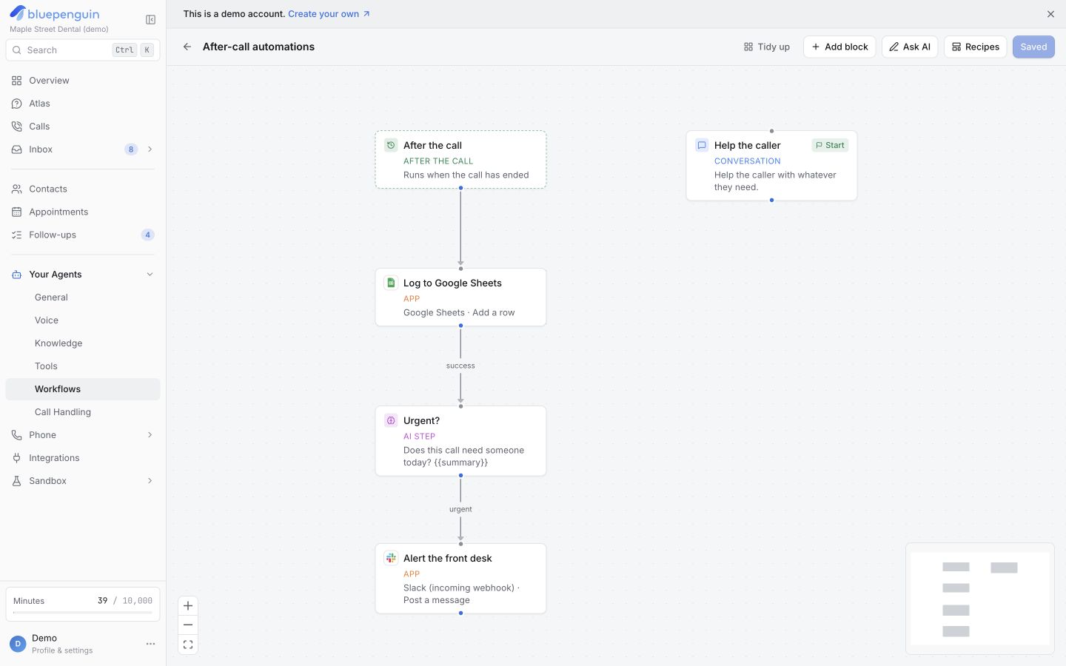
Task: Zoom in the canvas with plus button
Action: click(x=188, y=605)
